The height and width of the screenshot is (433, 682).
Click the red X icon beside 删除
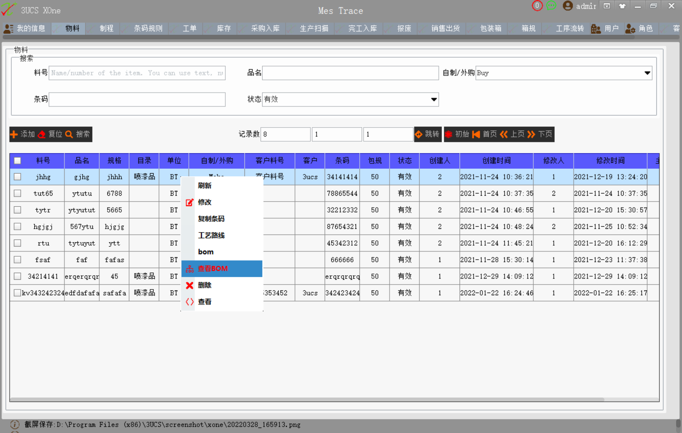point(190,285)
